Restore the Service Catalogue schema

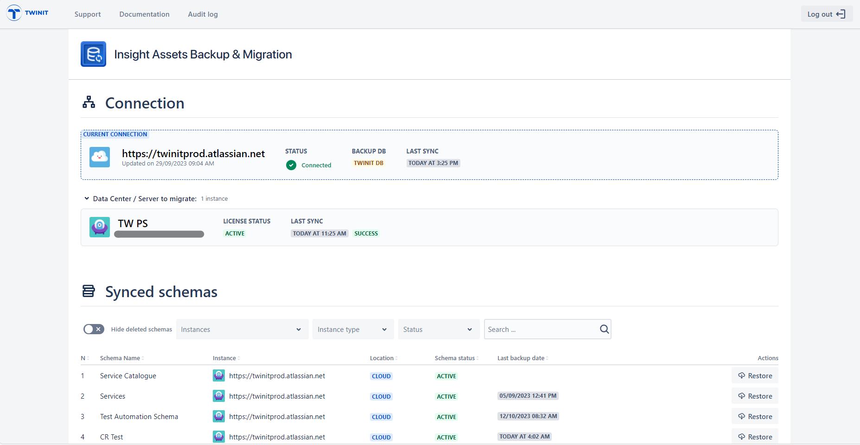pos(755,375)
